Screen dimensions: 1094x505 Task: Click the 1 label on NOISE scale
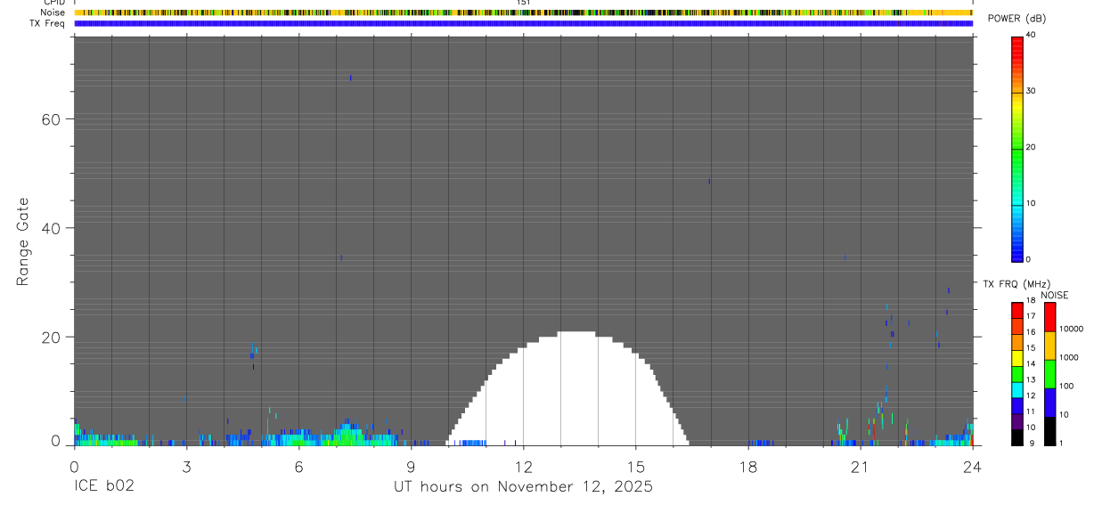(1061, 443)
